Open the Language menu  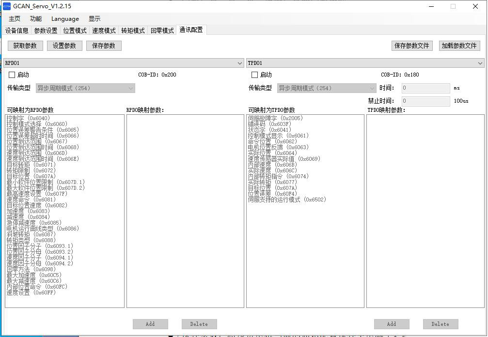65,19
